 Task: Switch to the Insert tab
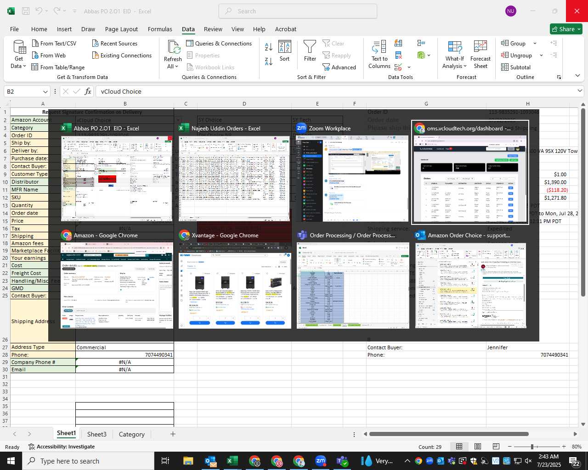64,29
